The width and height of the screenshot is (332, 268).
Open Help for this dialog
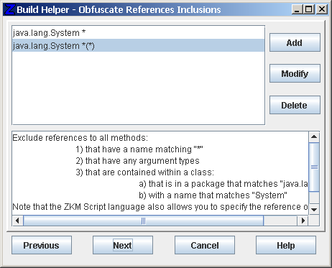tap(286, 245)
